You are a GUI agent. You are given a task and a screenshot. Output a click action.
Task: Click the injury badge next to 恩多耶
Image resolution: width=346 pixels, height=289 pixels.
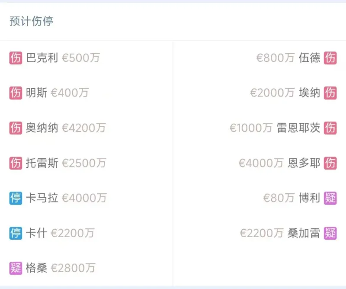tap(330, 163)
